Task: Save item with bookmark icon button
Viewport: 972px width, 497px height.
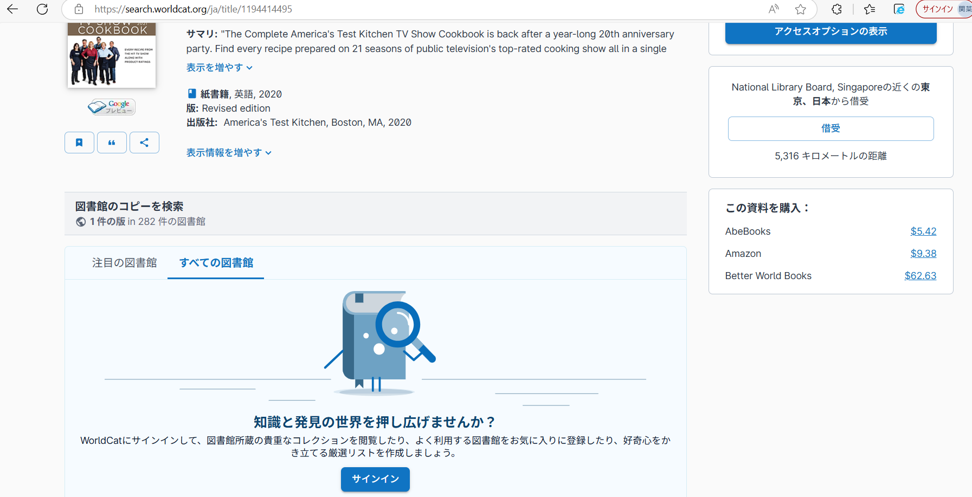Action: [79, 143]
